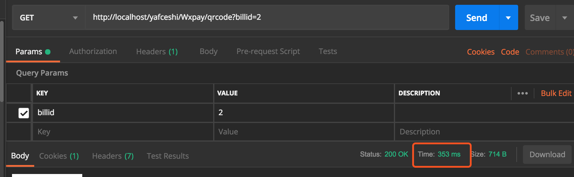
Task: Open the Pre-request Script tab
Action: coord(268,52)
